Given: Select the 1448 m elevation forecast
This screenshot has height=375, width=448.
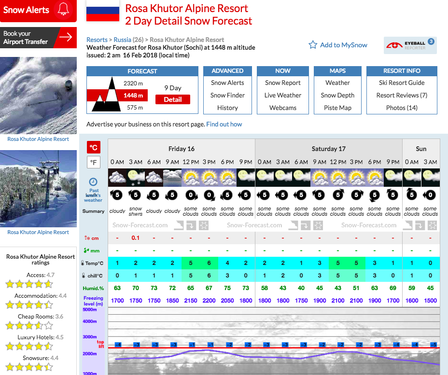Looking at the screenshot, I should 133,96.
